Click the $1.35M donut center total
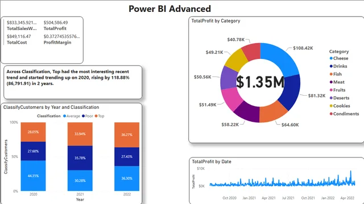 (260, 82)
